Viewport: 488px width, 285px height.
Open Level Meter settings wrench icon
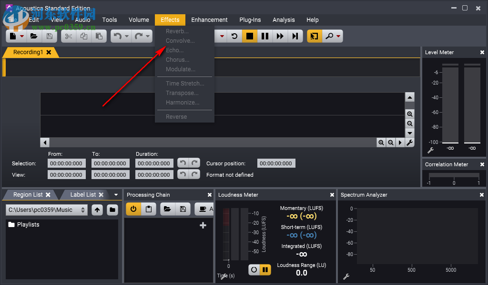click(430, 150)
